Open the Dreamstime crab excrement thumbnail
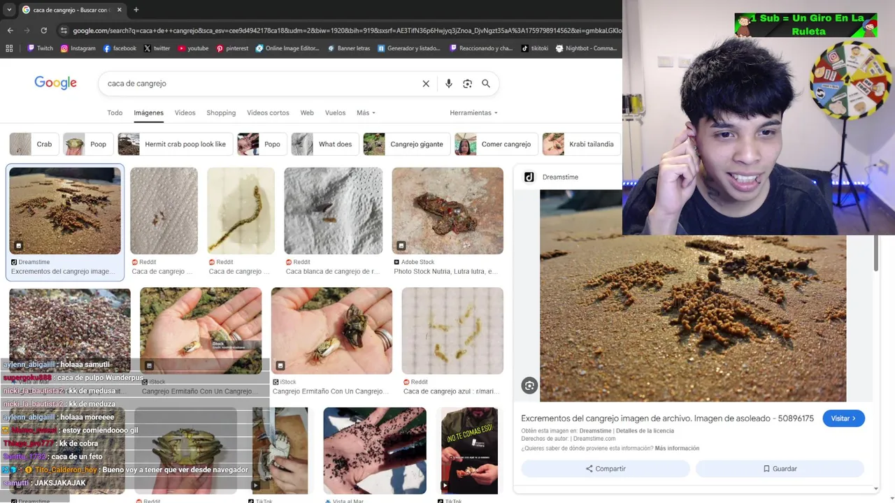Viewport: 895px width, 503px height. (65, 210)
